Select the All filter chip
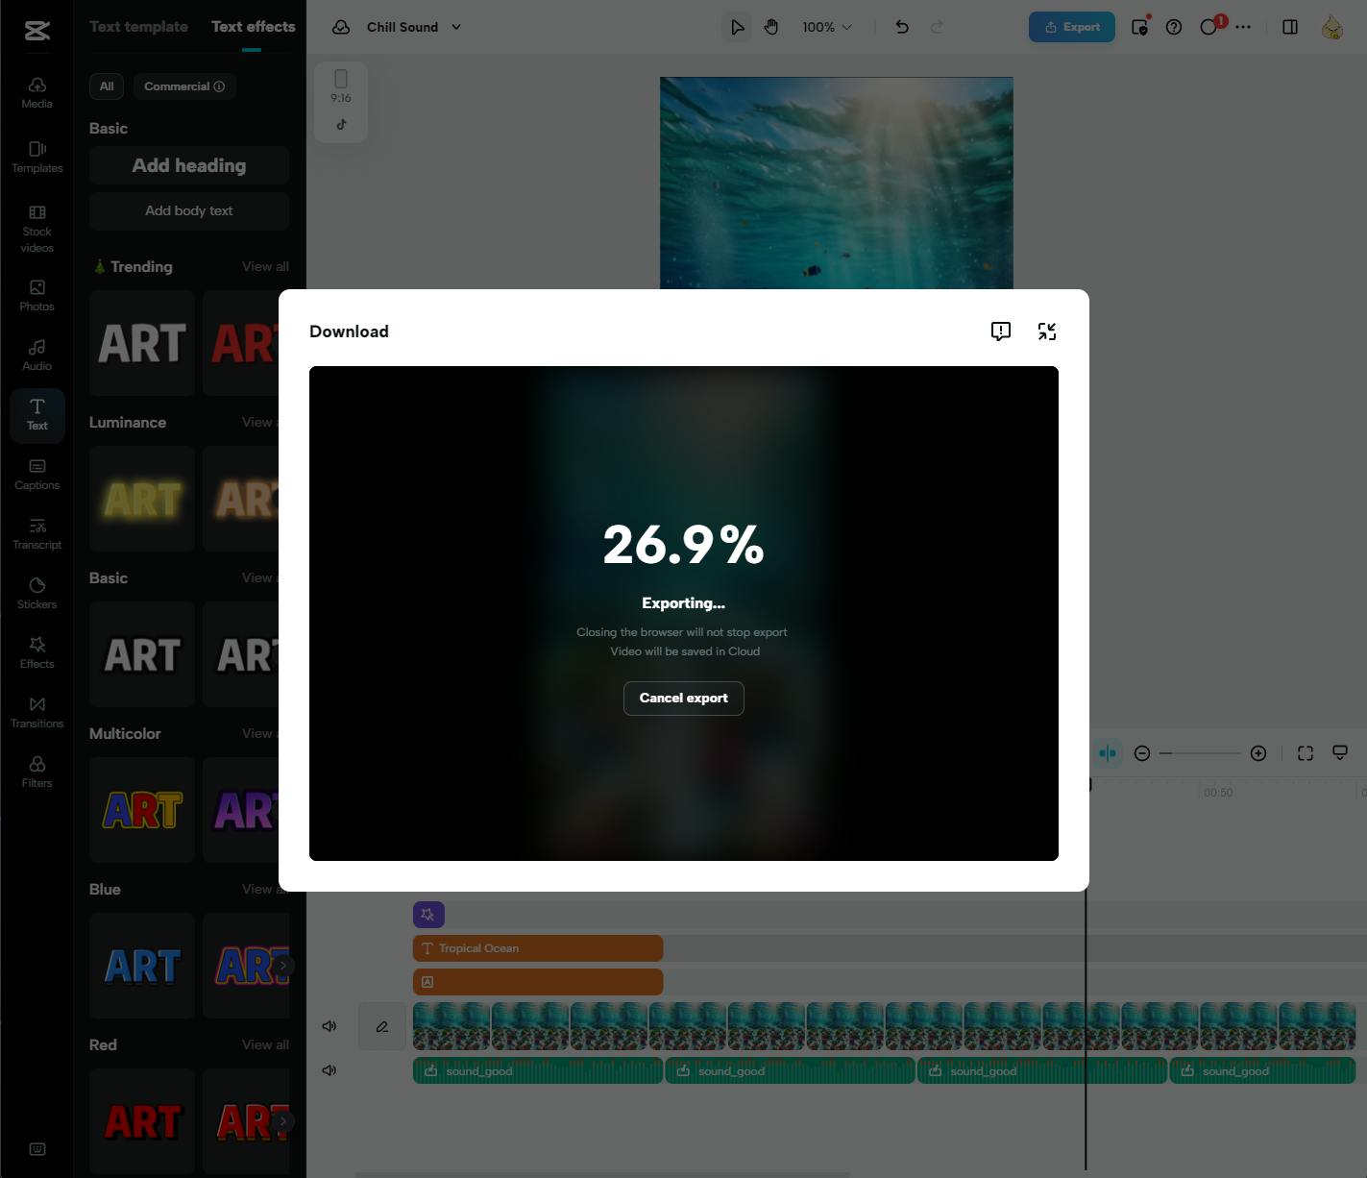Image resolution: width=1367 pixels, height=1178 pixels. (107, 86)
